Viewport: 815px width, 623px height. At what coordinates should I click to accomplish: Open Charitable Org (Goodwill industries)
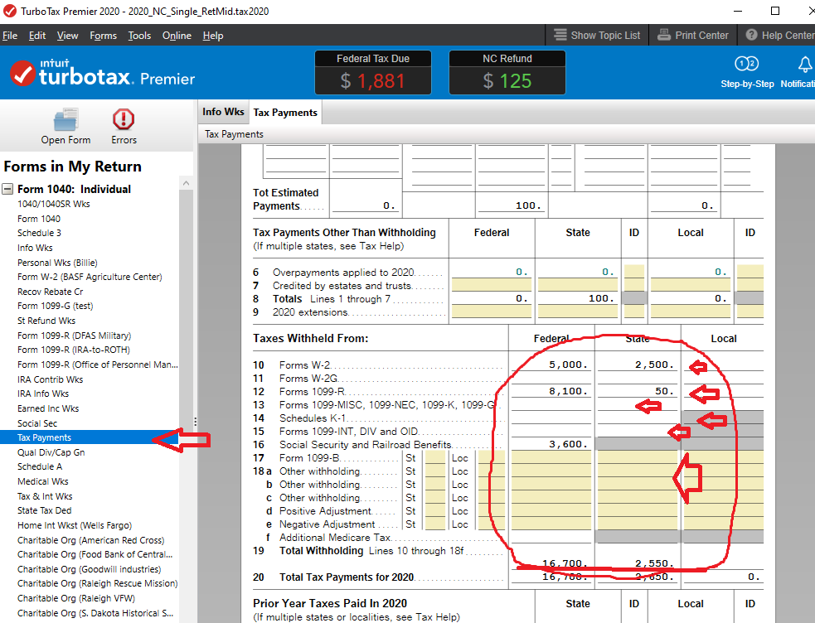tap(89, 569)
